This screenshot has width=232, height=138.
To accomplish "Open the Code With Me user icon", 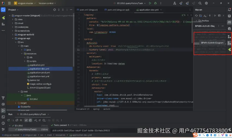I will tap(175, 3).
